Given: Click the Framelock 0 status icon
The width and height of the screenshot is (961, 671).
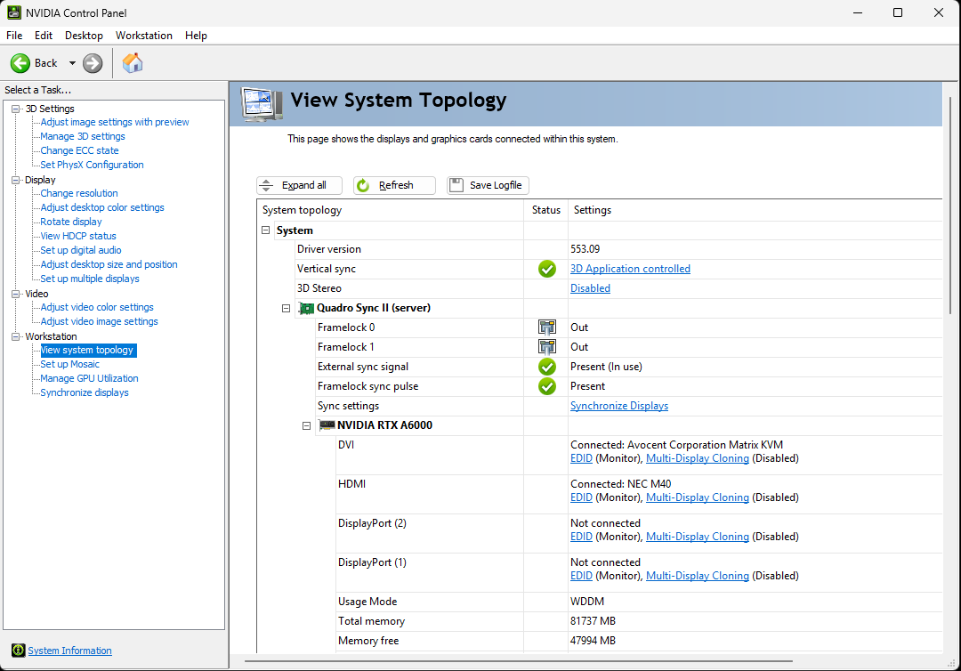Looking at the screenshot, I should [546, 327].
